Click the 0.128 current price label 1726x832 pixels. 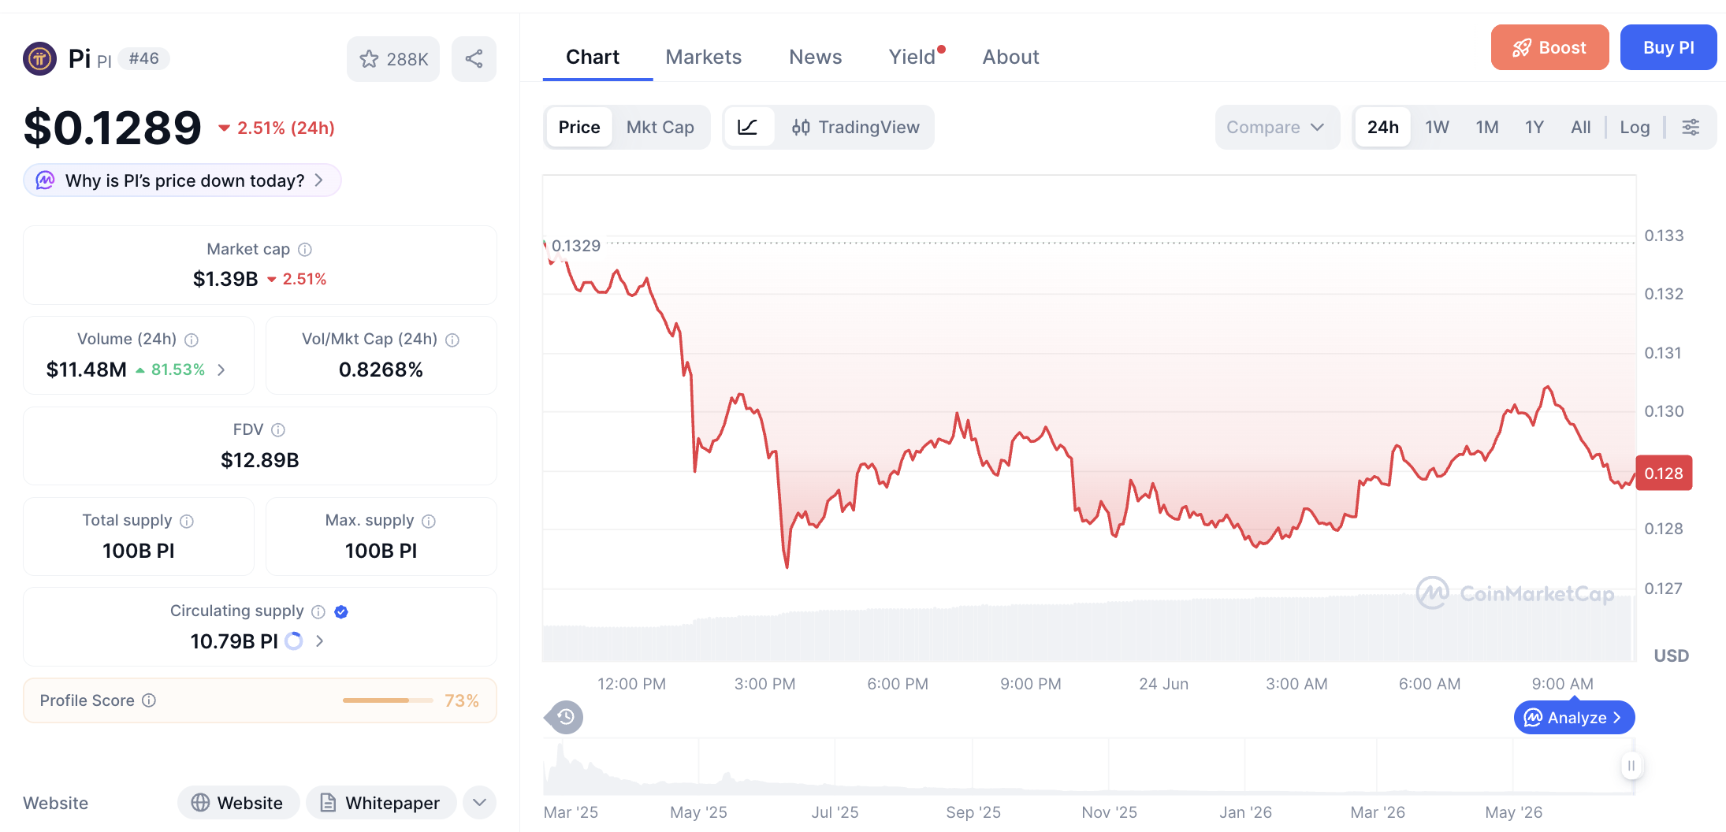(1664, 473)
